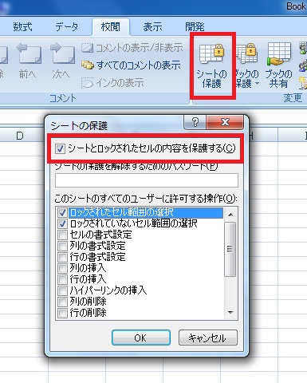307x383 pixels.
Task: Click the シートの保護 (Protect Sheet) icon
Action: [x=212, y=54]
